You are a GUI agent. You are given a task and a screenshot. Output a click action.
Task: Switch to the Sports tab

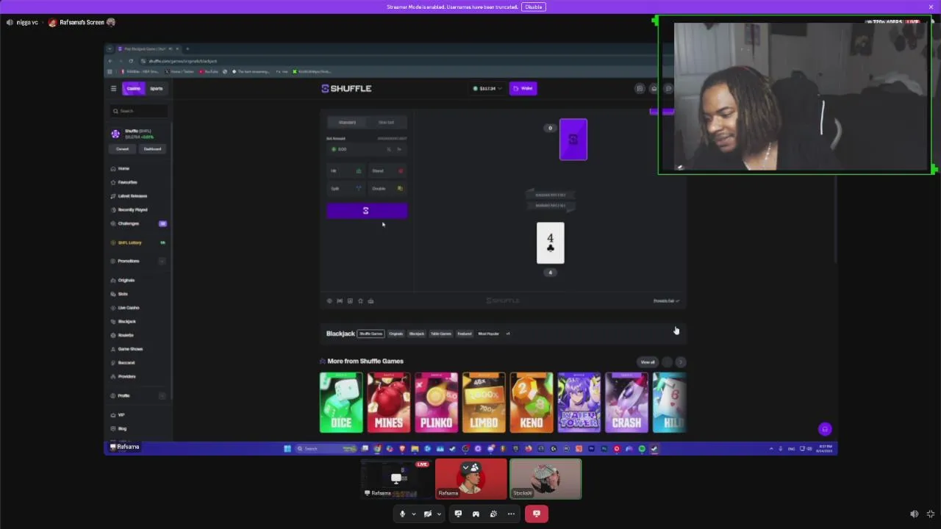click(x=156, y=88)
